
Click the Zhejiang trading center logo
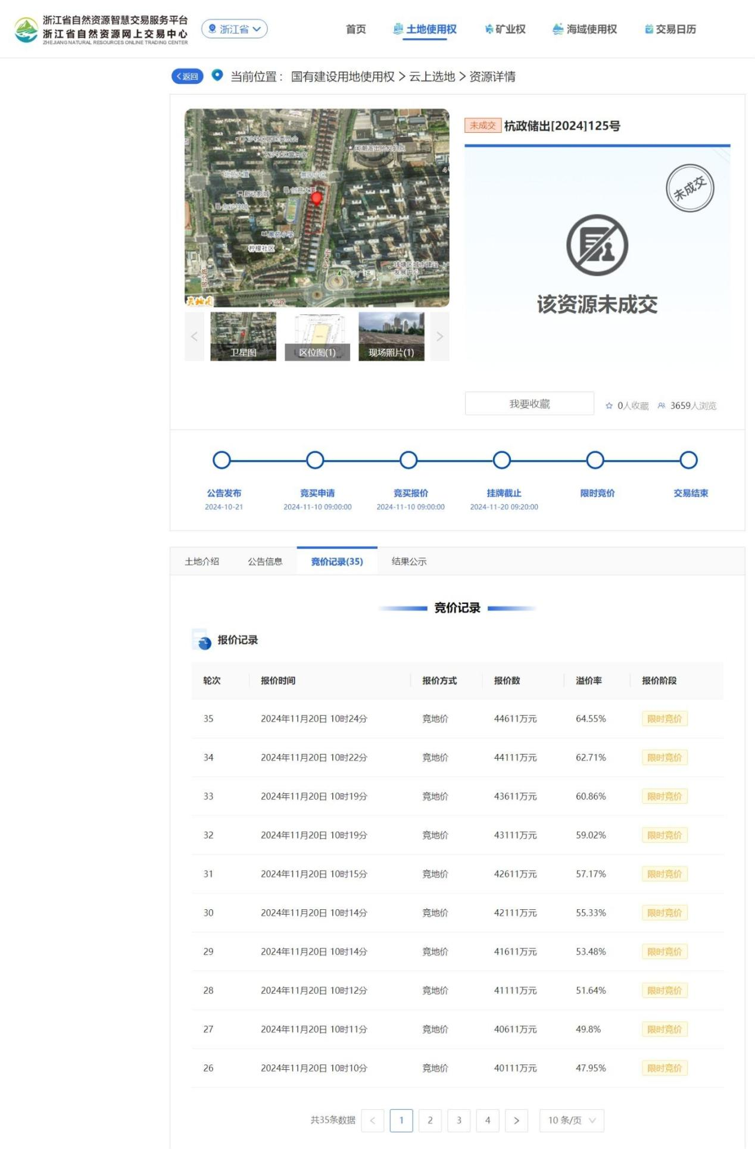pos(26,30)
